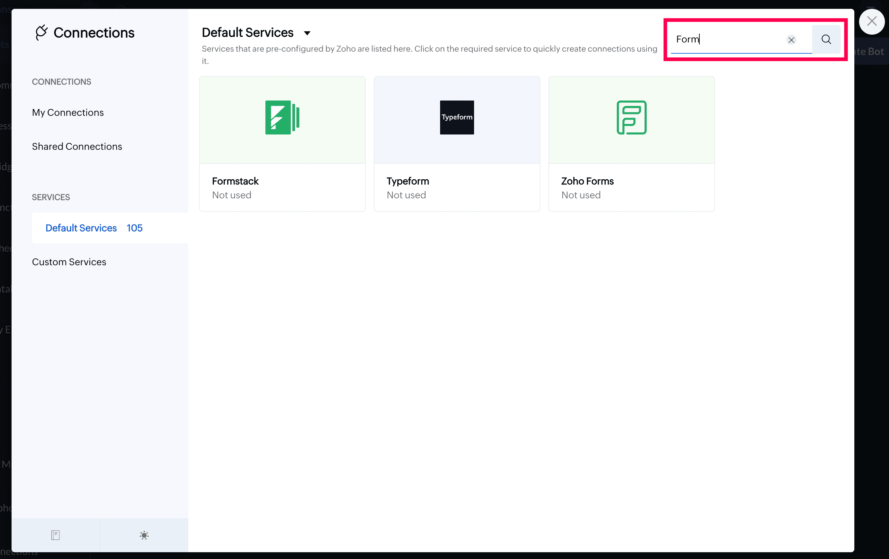Expand the Default Services dropdown arrow
Screen dimensions: 889x559
pyautogui.click(x=307, y=33)
